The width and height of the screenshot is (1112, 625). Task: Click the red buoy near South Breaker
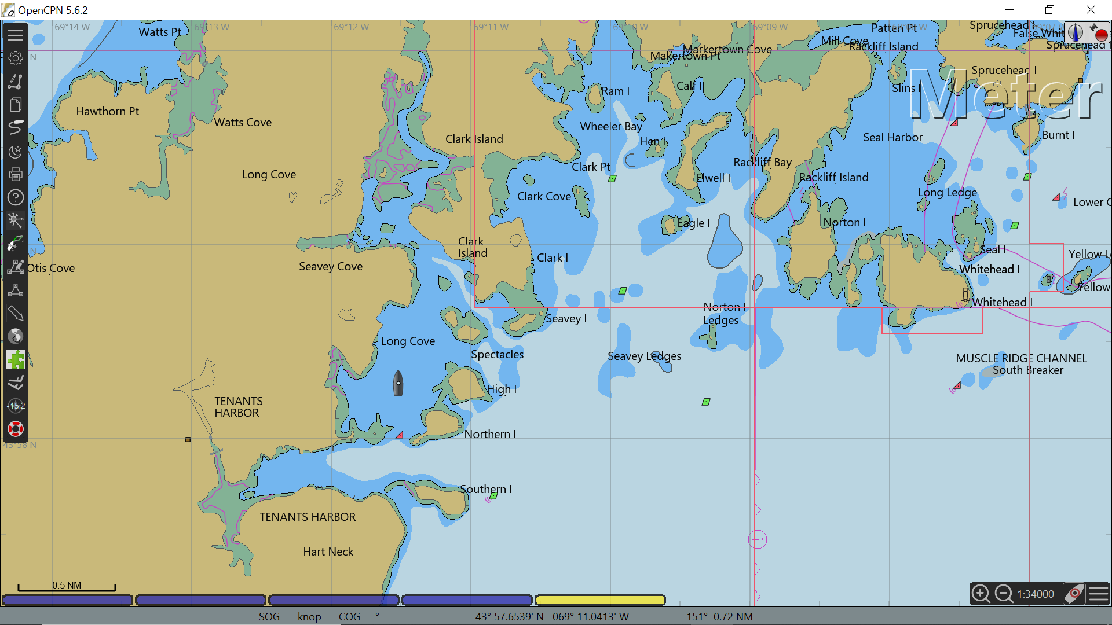957,385
